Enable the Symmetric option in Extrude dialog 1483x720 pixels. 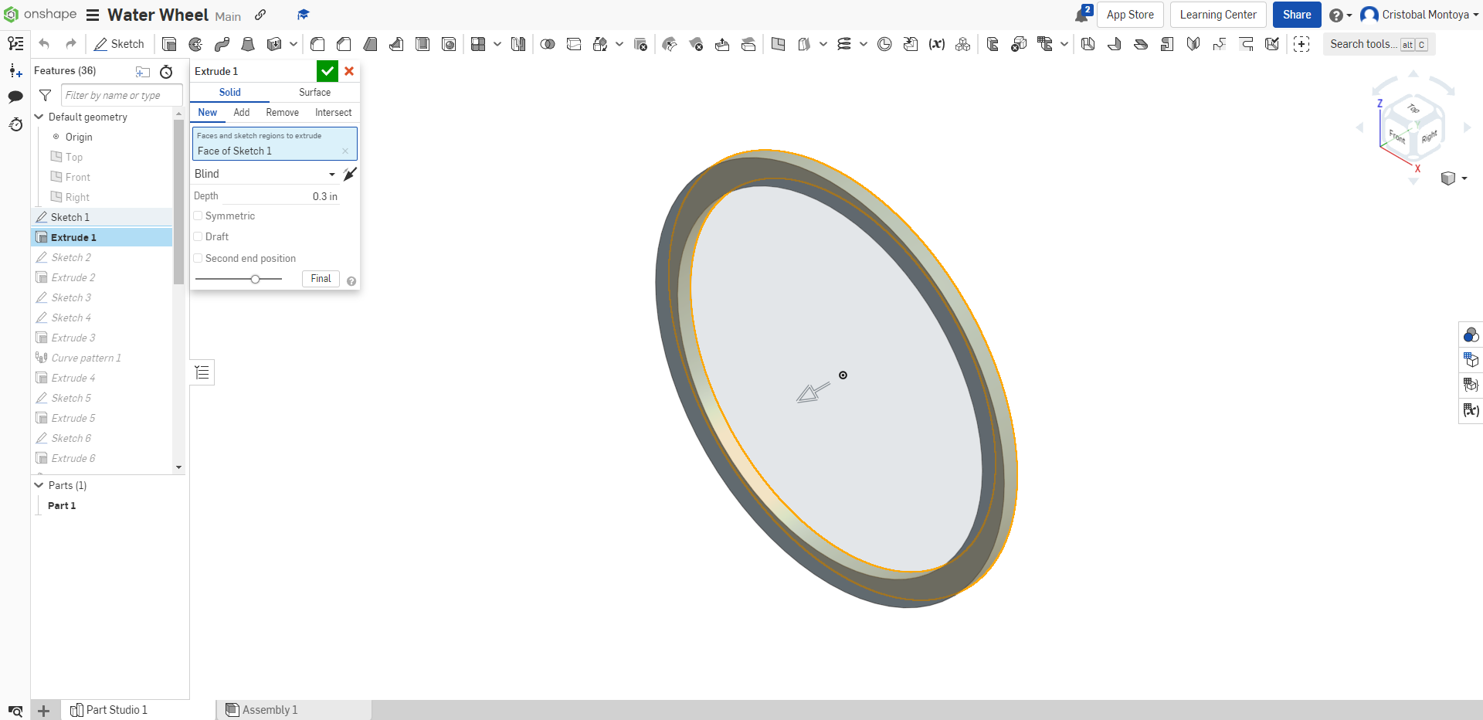tap(198, 216)
